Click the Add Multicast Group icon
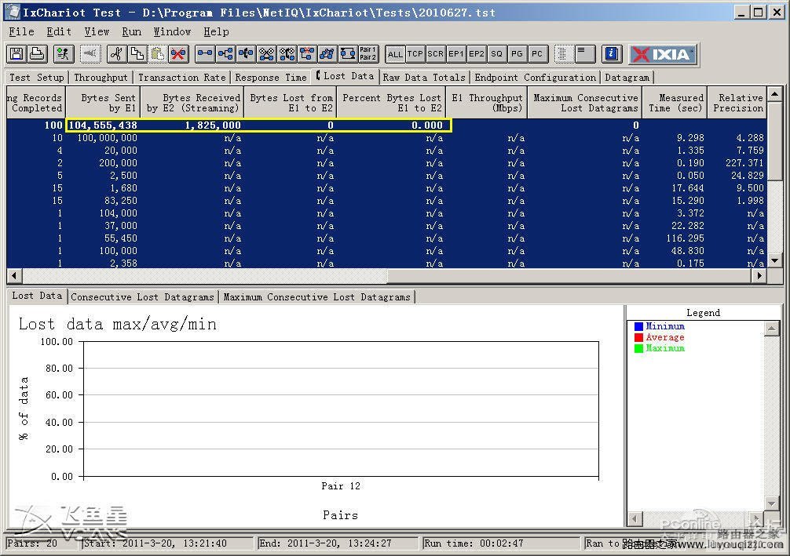This screenshot has height=556, width=790. (225, 54)
